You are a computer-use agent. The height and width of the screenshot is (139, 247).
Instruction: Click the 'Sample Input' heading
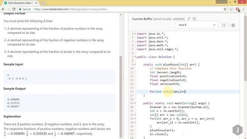point(13,64)
